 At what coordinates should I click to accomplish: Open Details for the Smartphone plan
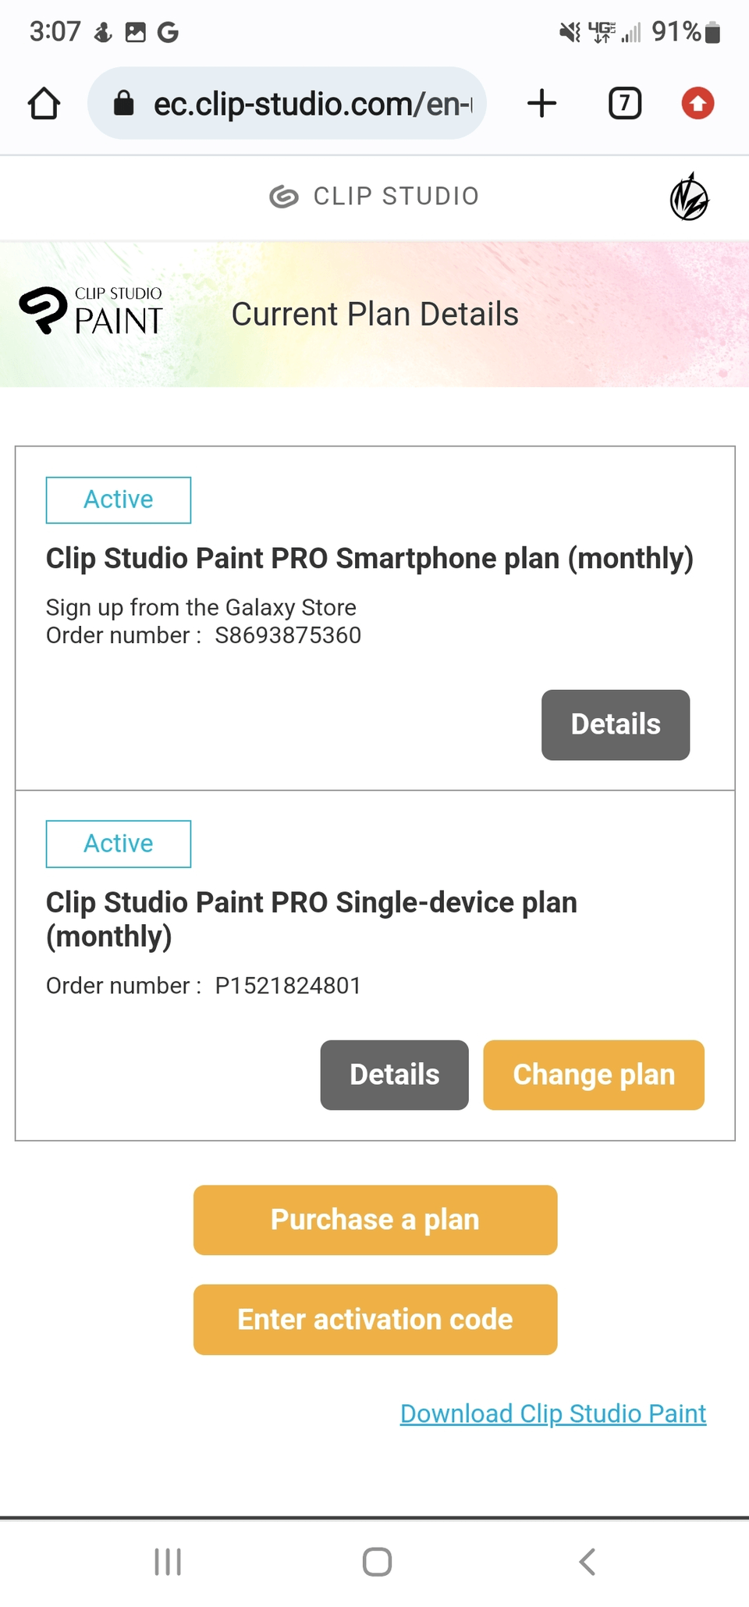click(x=615, y=725)
